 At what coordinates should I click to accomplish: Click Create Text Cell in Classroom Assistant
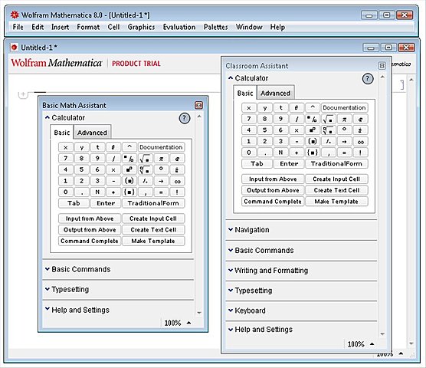(x=336, y=190)
